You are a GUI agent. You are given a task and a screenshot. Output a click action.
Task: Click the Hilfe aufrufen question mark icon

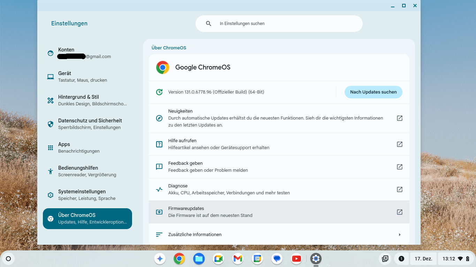tap(159, 144)
